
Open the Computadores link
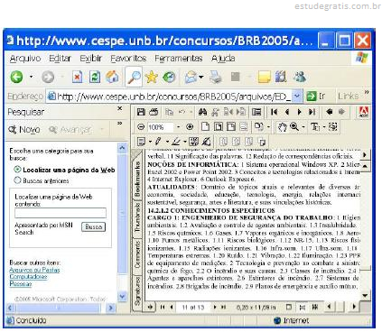pyautogui.click(x=28, y=277)
